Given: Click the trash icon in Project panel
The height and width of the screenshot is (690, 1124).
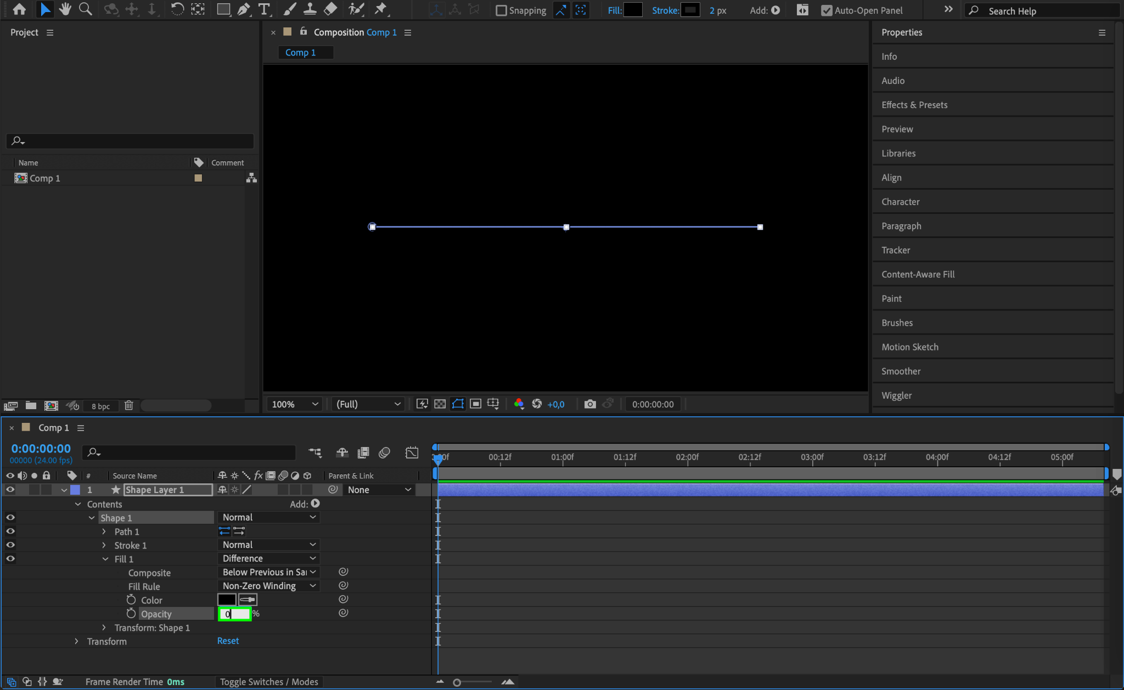Looking at the screenshot, I should [x=128, y=405].
